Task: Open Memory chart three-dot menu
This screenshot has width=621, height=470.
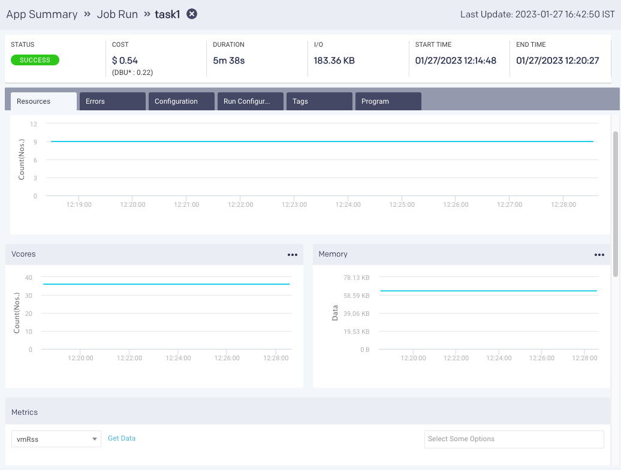Action: point(599,255)
